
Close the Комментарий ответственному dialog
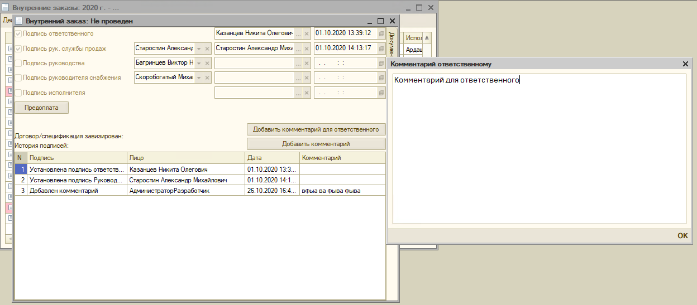[x=685, y=64]
